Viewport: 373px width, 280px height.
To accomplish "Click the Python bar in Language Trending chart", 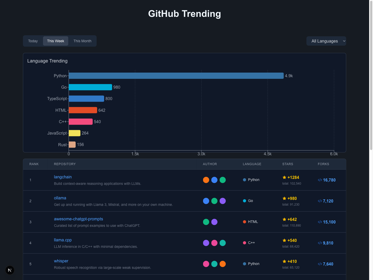I will 176,76.
